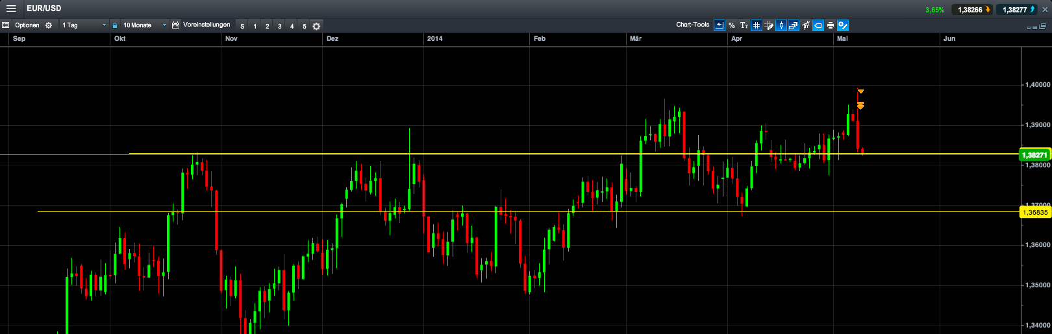Select preset number 4
This screenshot has height=334, width=1052.
click(x=292, y=26)
